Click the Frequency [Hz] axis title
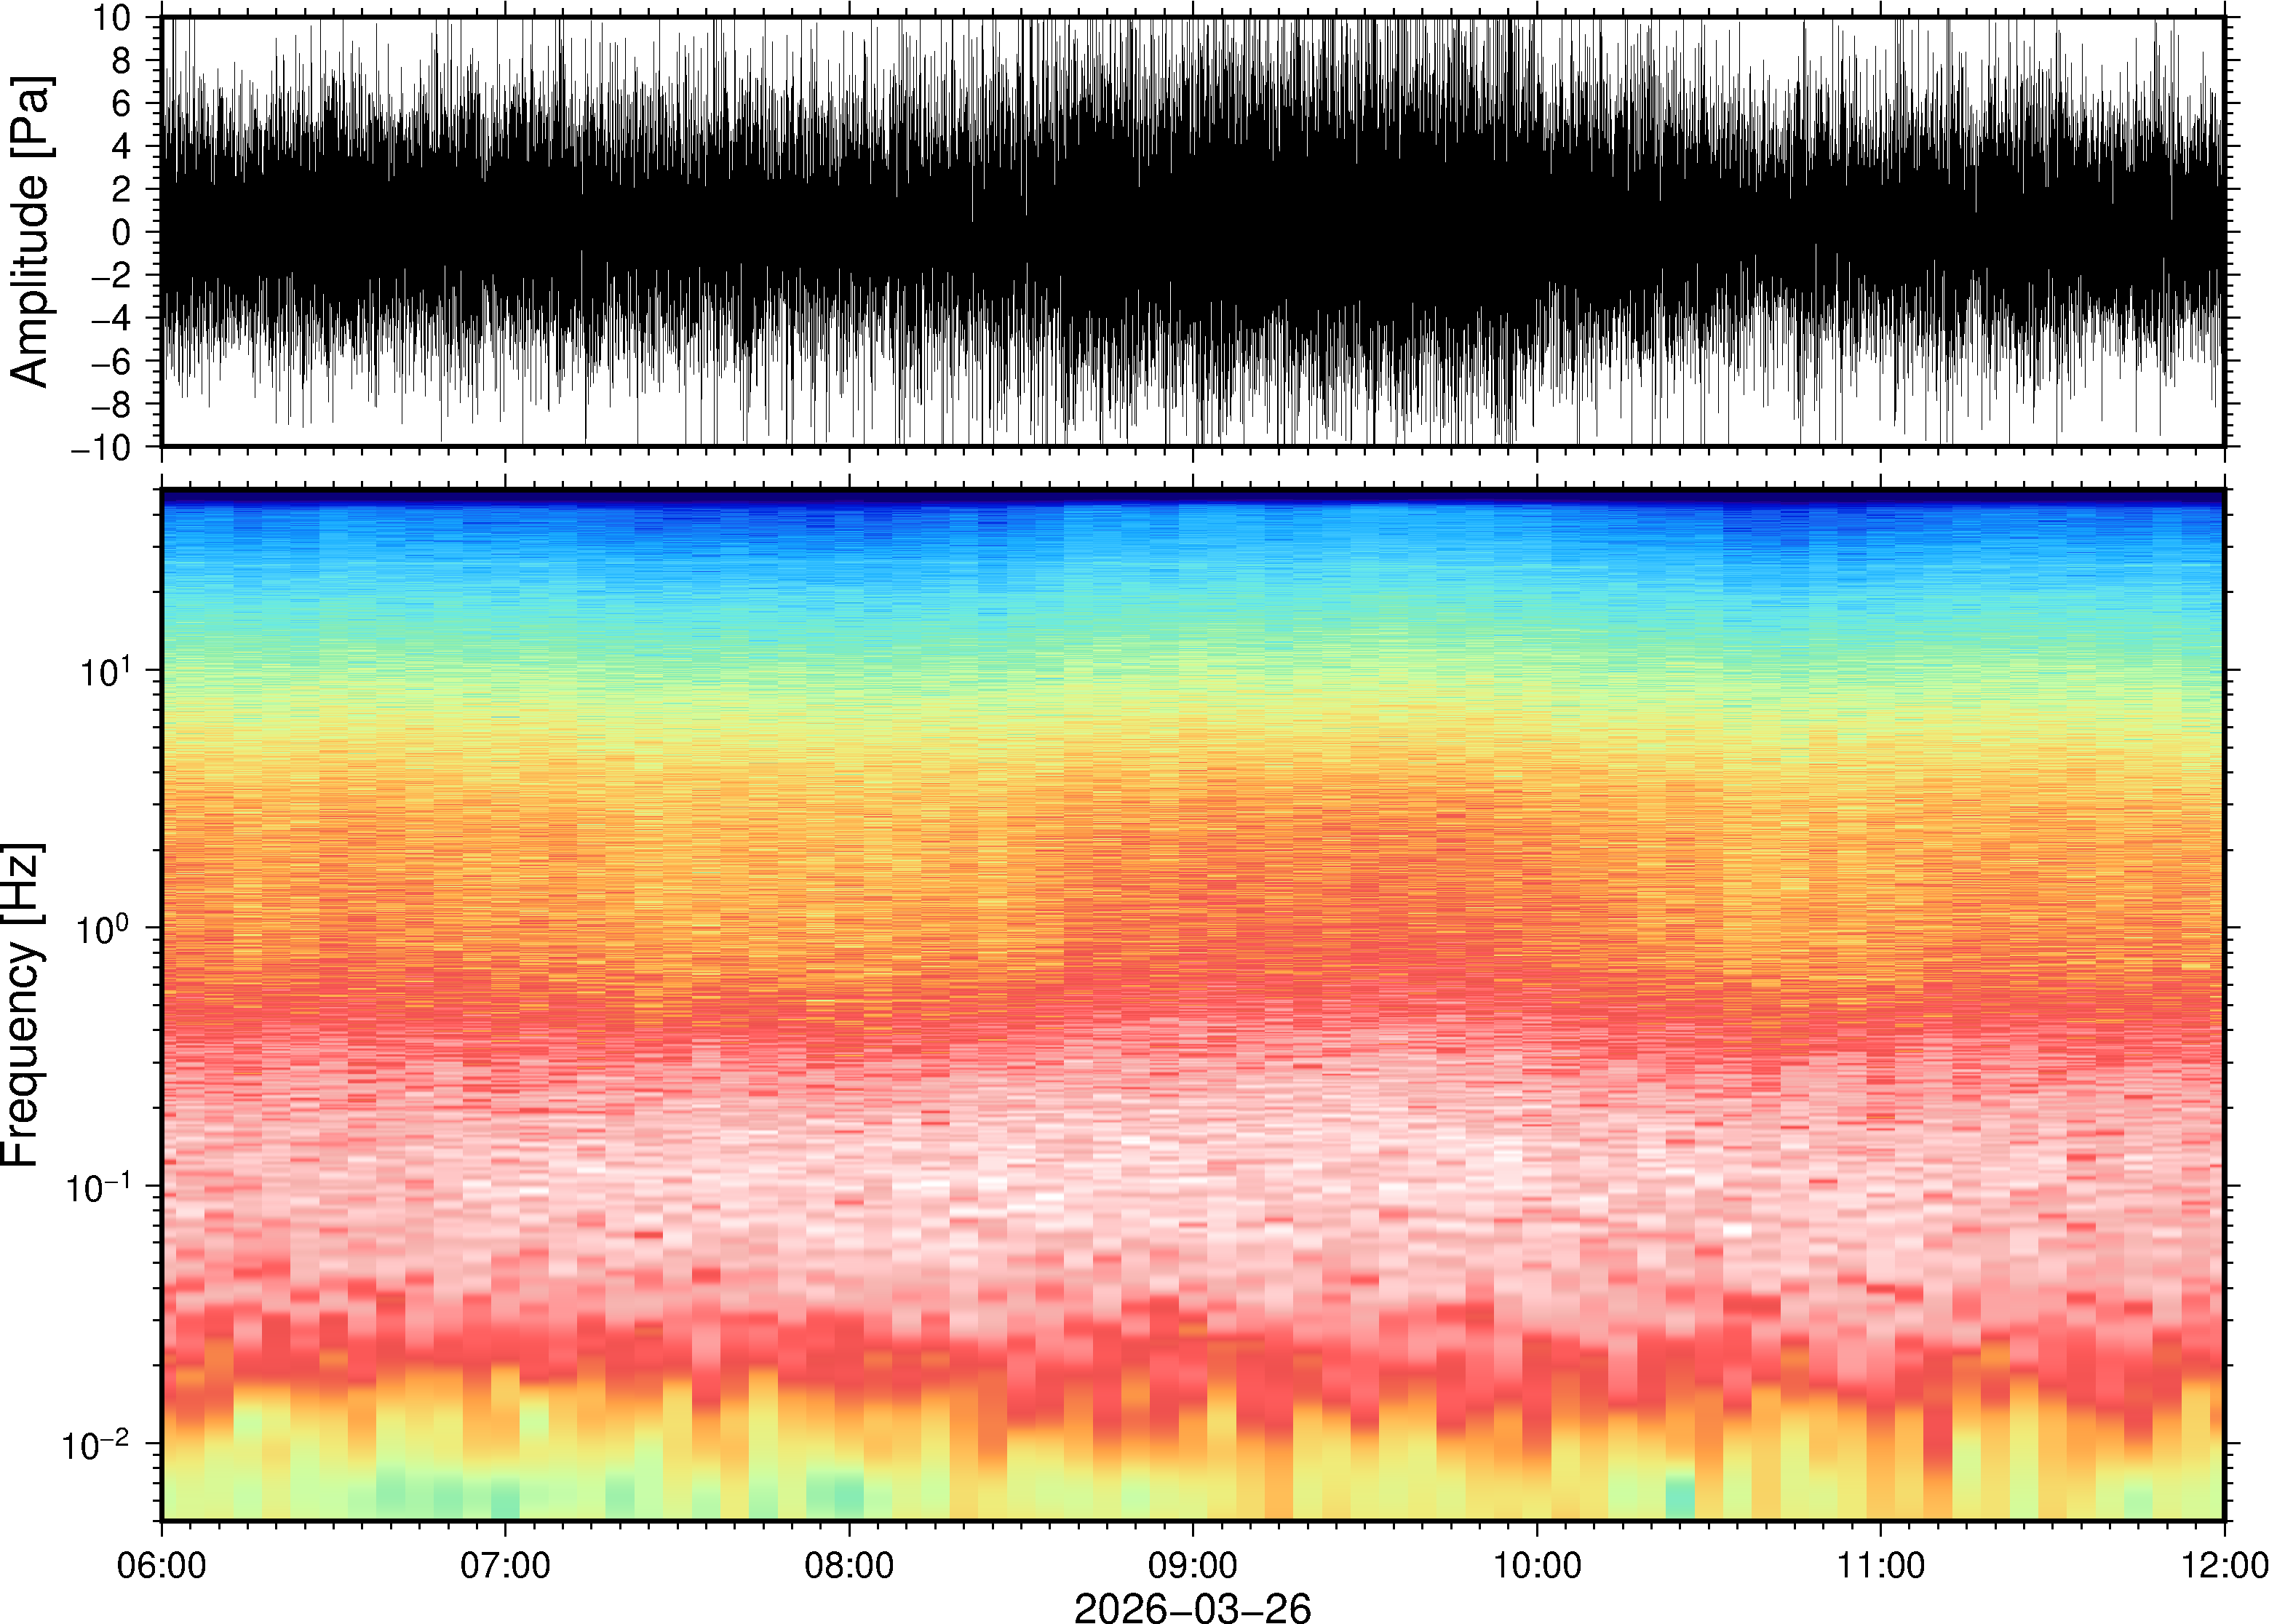 pyautogui.click(x=22, y=1005)
